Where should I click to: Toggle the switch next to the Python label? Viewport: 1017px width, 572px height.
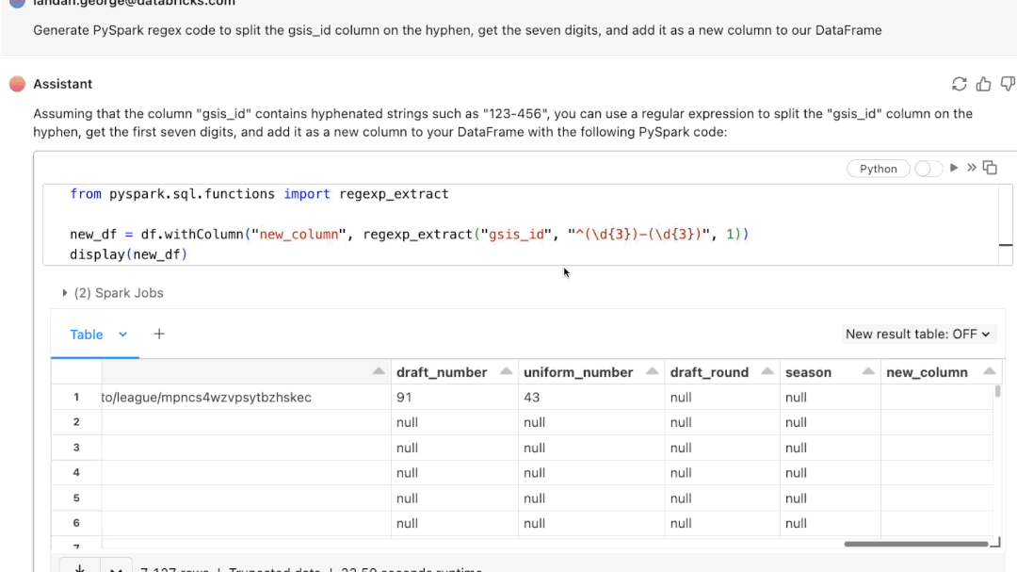[928, 168]
